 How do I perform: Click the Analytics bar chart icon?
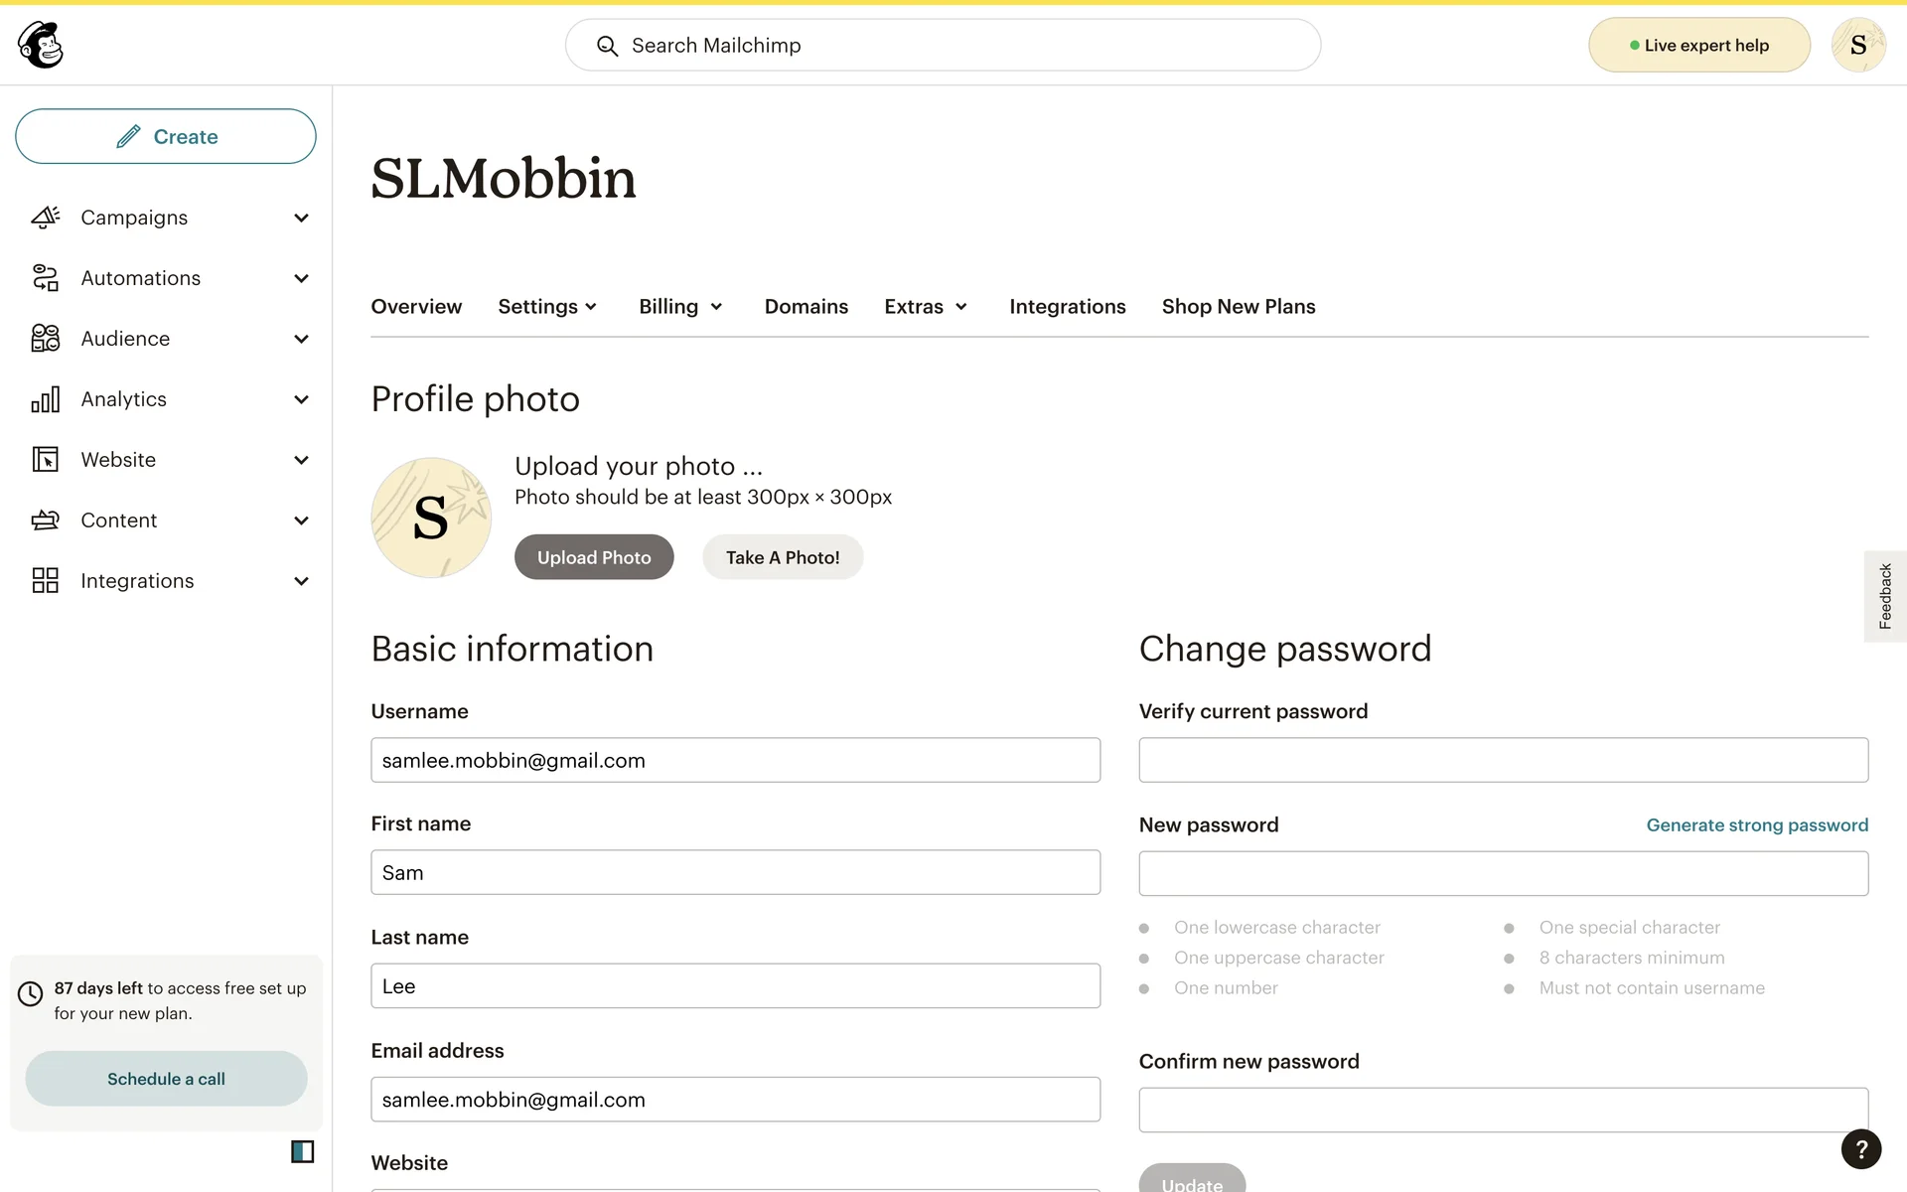[x=46, y=399]
